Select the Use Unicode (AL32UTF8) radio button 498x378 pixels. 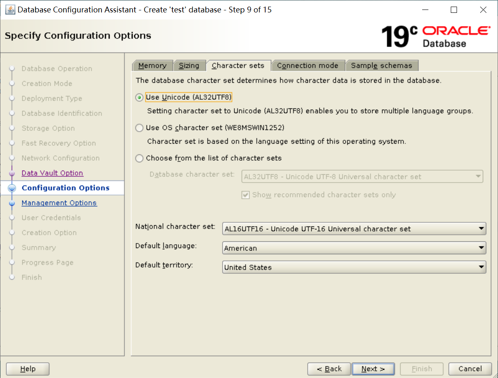coord(139,98)
